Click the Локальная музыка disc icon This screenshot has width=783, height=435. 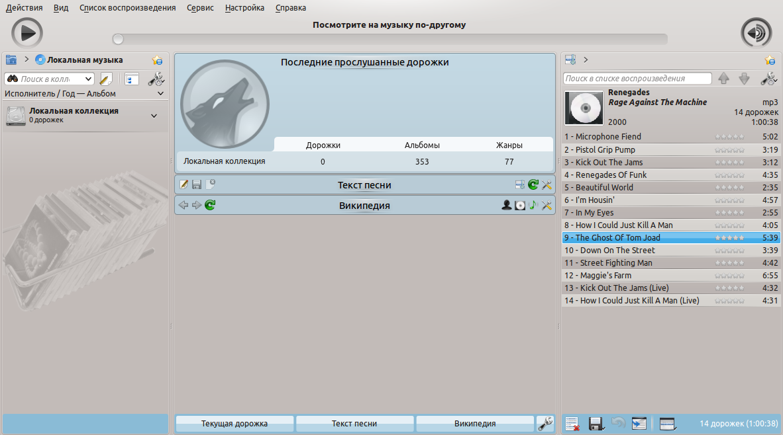point(40,59)
